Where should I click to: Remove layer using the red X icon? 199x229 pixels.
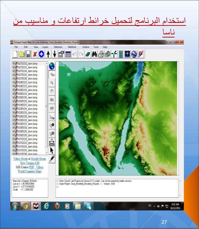(35, 54)
